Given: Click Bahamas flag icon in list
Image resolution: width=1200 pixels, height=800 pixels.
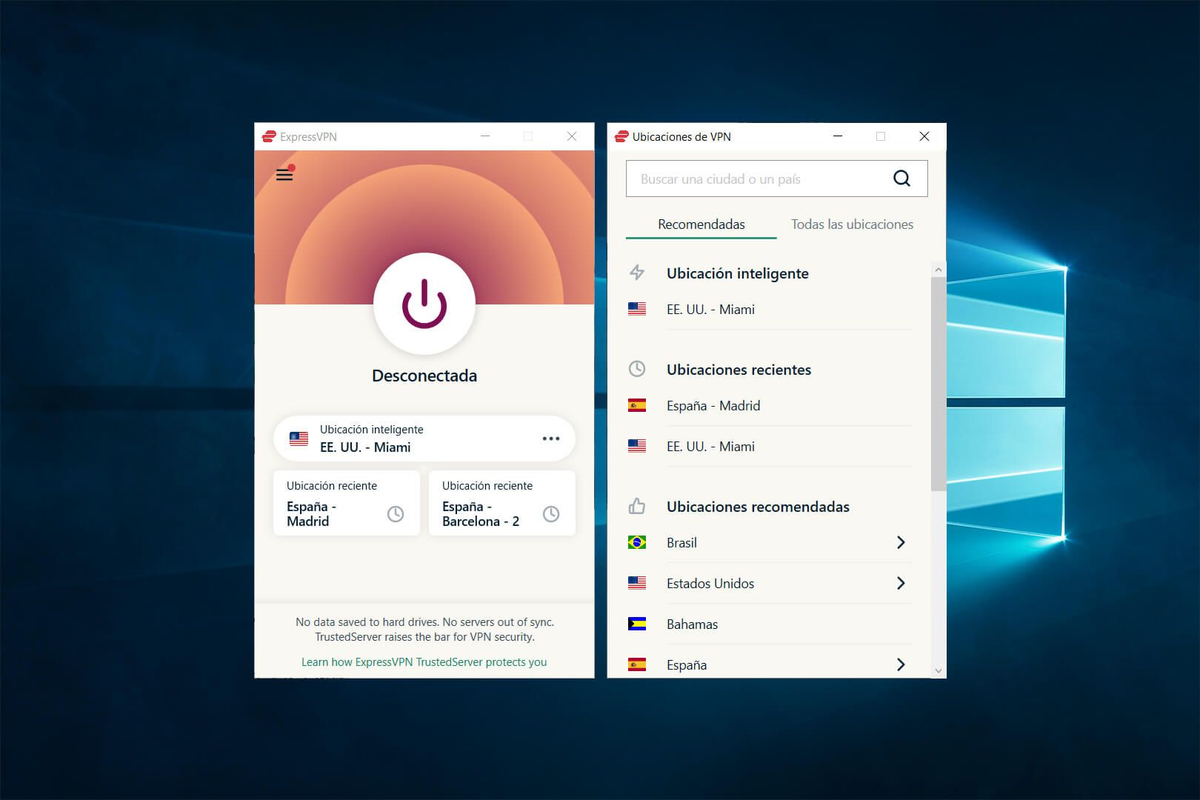Looking at the screenshot, I should pos(637,624).
